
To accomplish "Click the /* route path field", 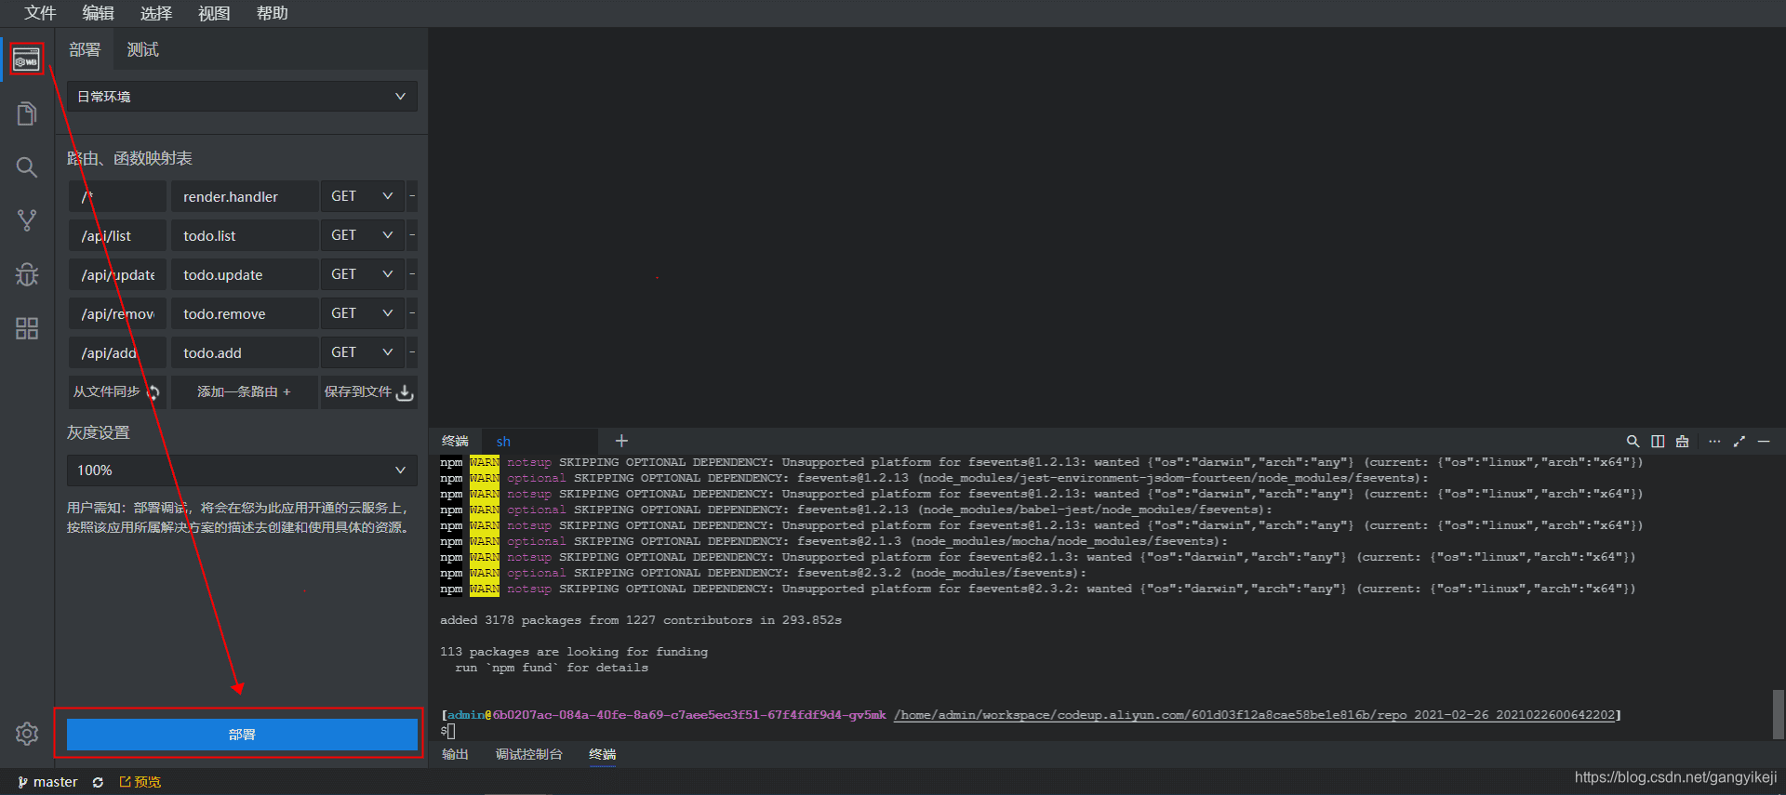I will coord(117,196).
